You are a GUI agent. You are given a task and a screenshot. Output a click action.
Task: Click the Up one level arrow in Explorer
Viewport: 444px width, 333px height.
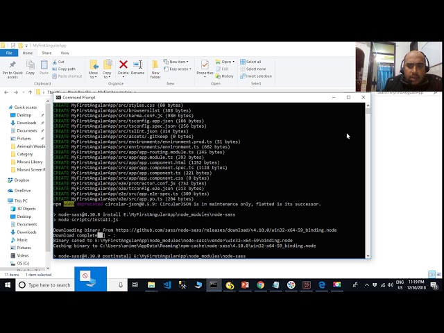(30, 92)
